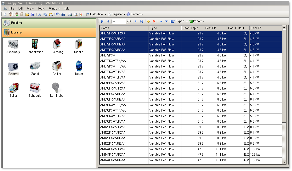Select the AM144FXVAFR2AA row
The width and height of the screenshot is (292, 171).
click(x=191, y=155)
